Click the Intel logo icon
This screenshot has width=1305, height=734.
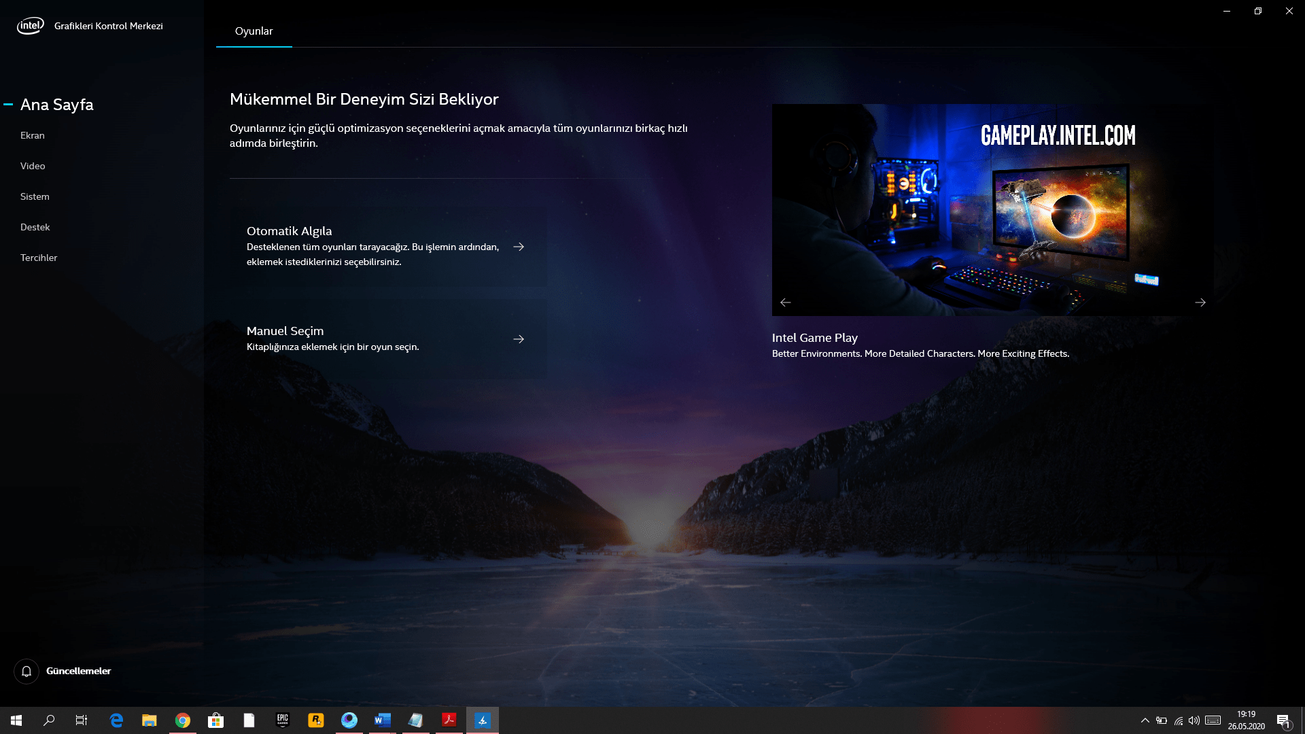(30, 26)
